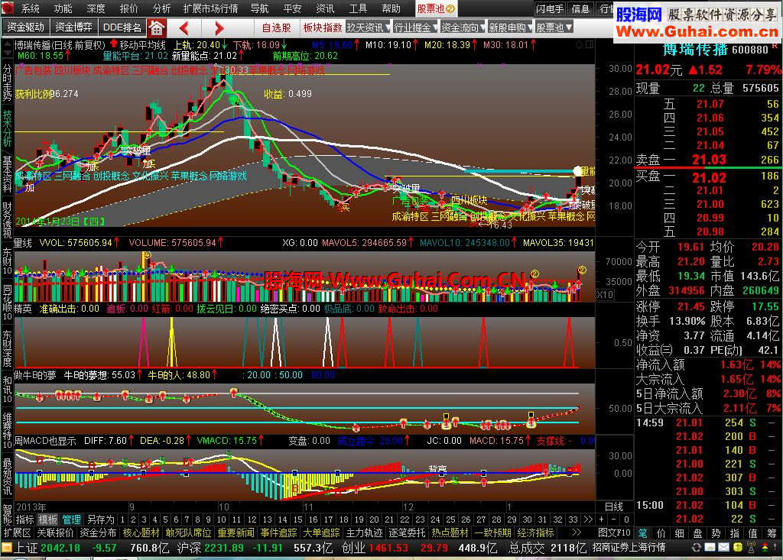Select the 筹 tab in the quote panel

(772, 533)
